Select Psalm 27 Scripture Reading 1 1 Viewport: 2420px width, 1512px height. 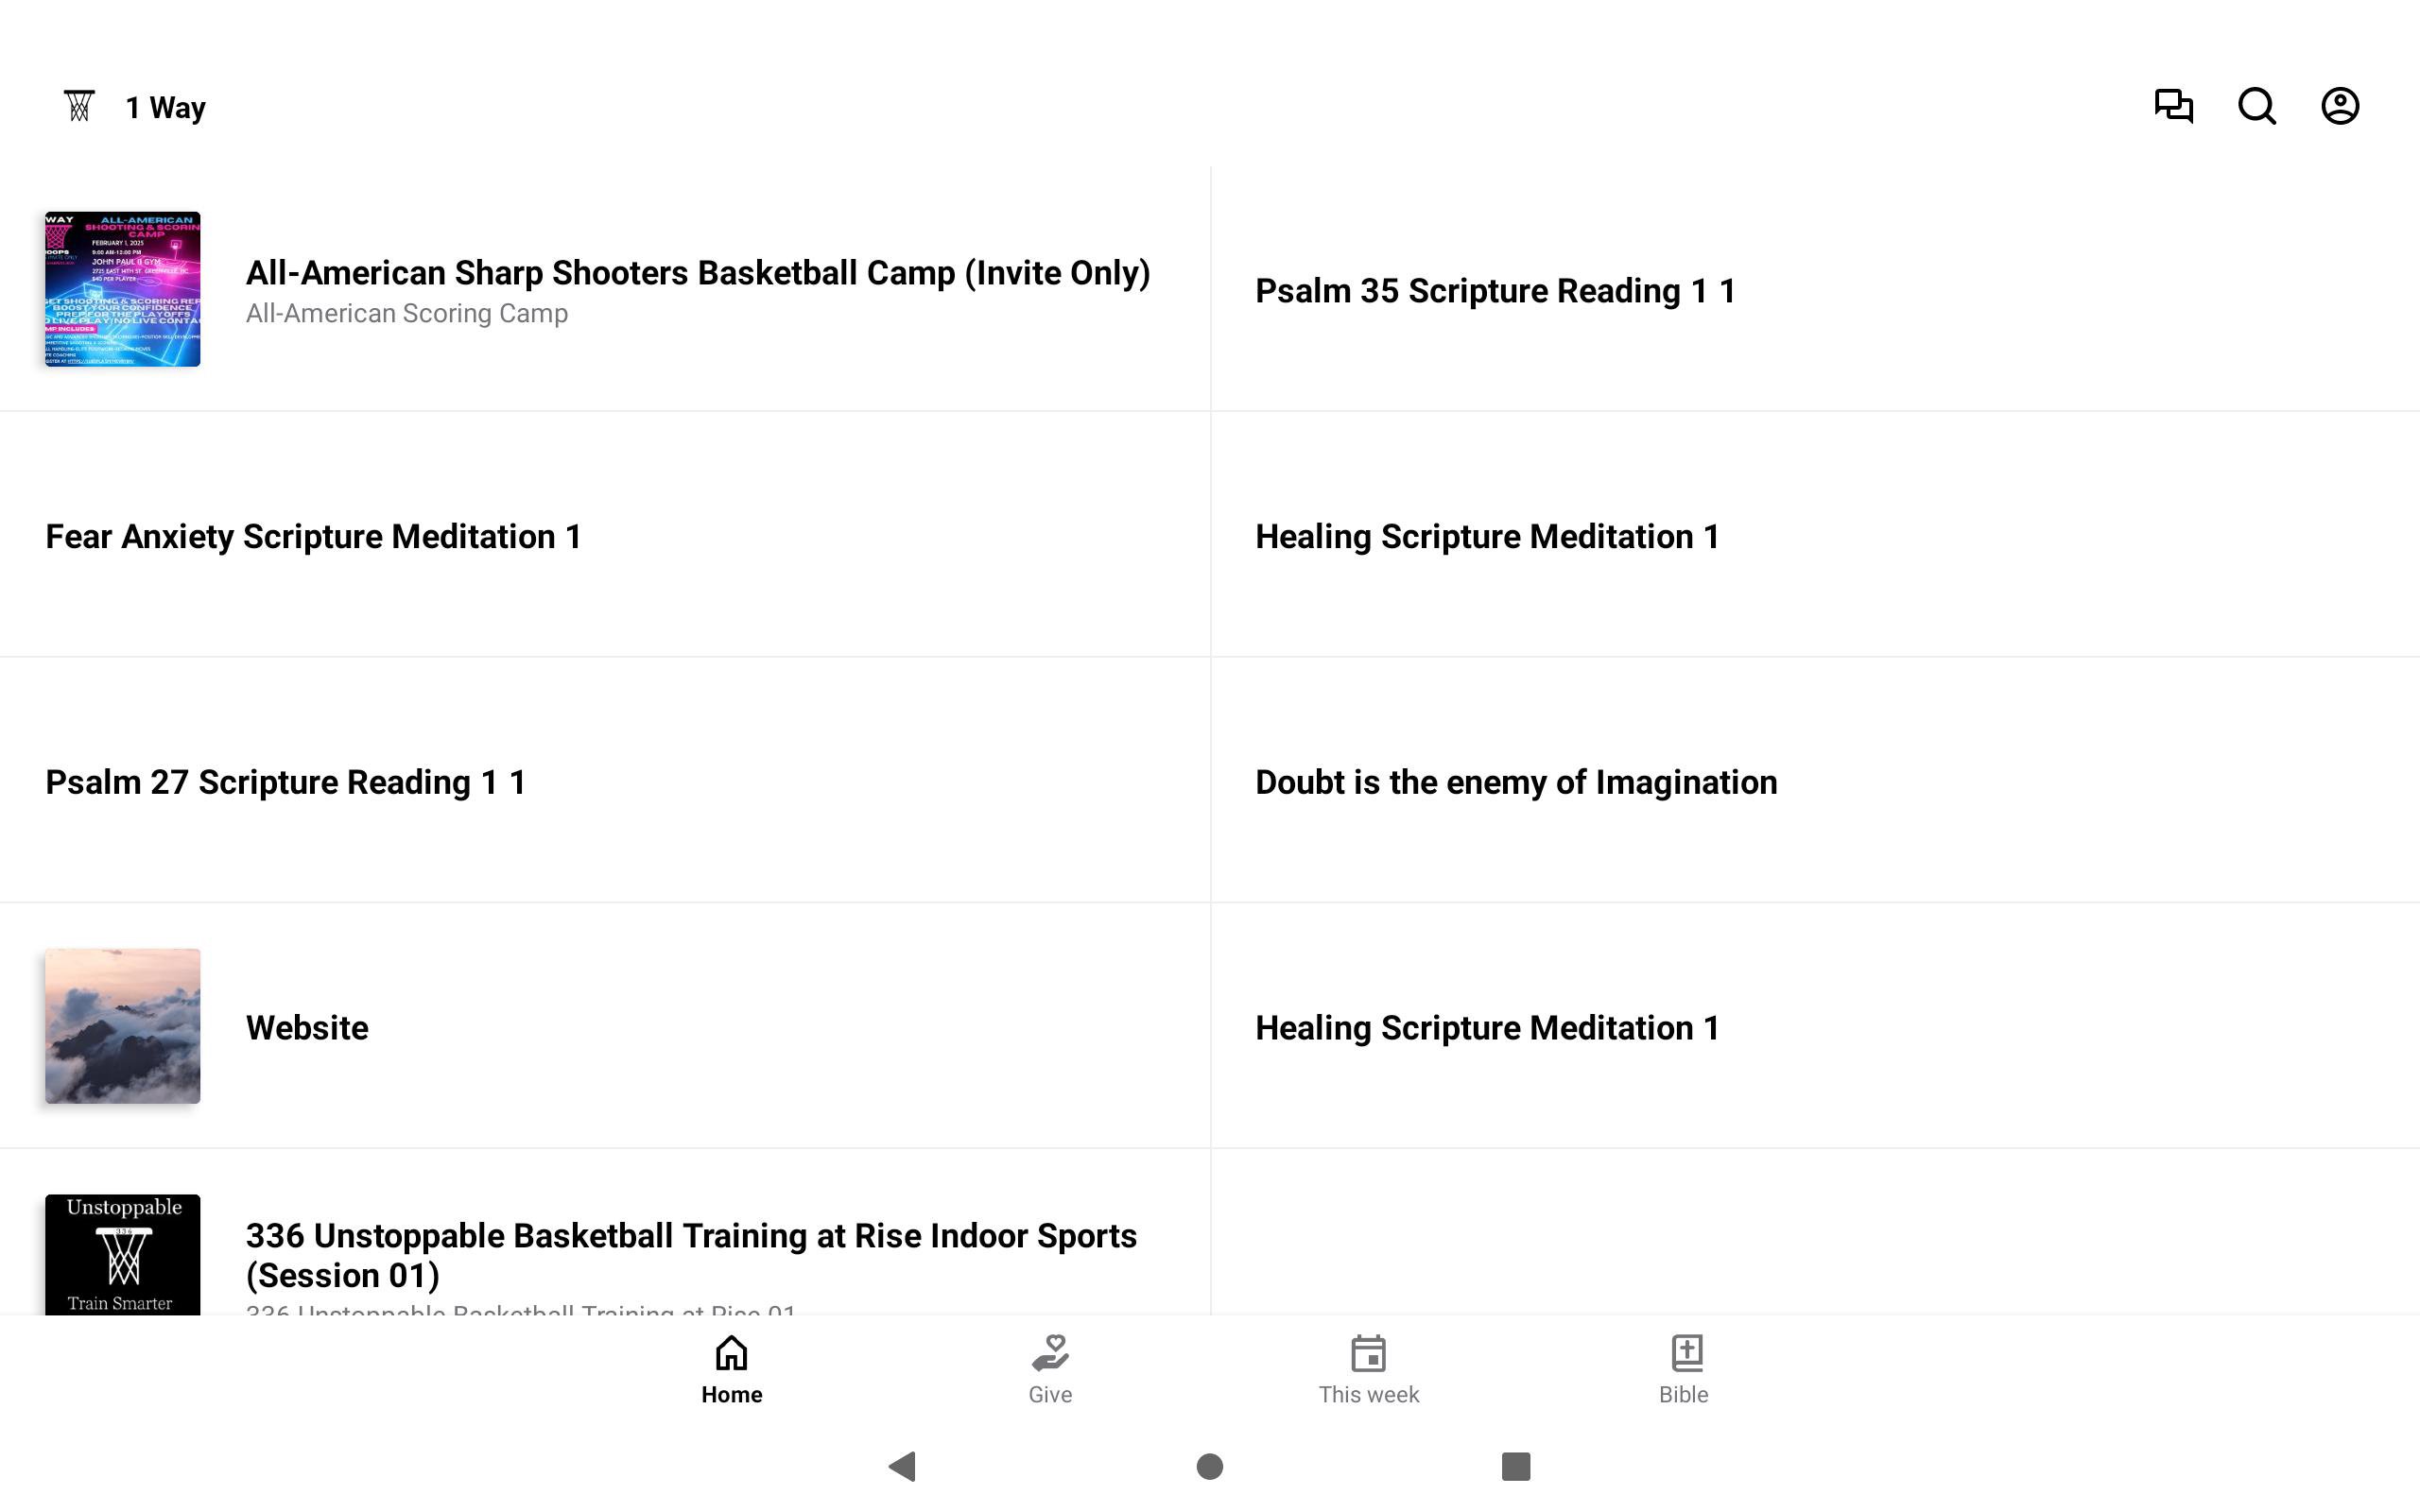tap(286, 782)
